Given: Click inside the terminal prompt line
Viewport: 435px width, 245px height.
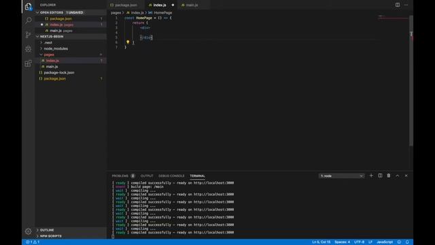Looking at the screenshot, I should (113, 236).
